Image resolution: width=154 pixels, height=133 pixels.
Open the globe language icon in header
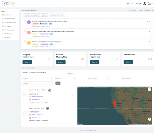pyautogui.click(x=128, y=4)
